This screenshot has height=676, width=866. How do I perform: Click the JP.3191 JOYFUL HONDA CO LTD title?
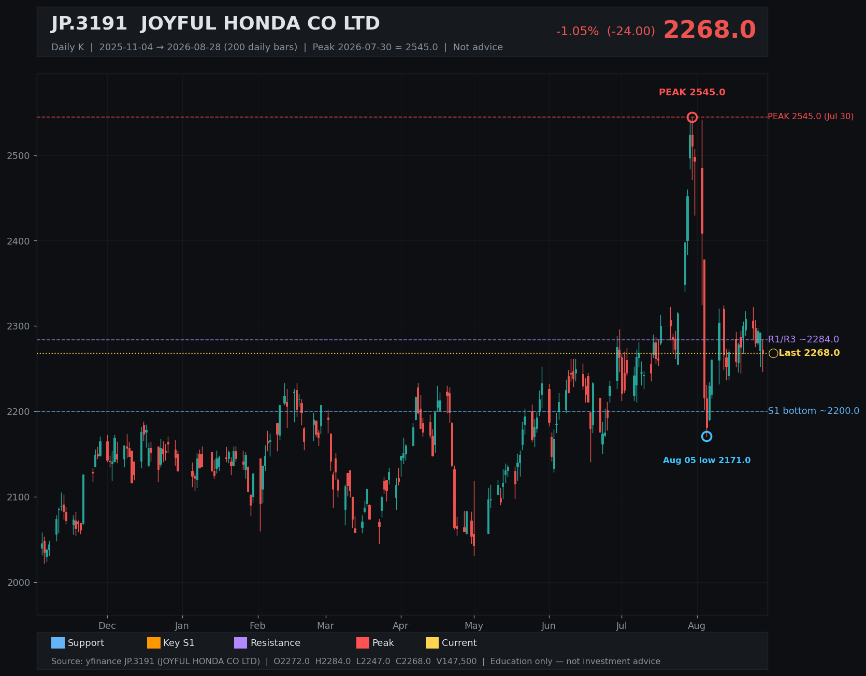215,24
